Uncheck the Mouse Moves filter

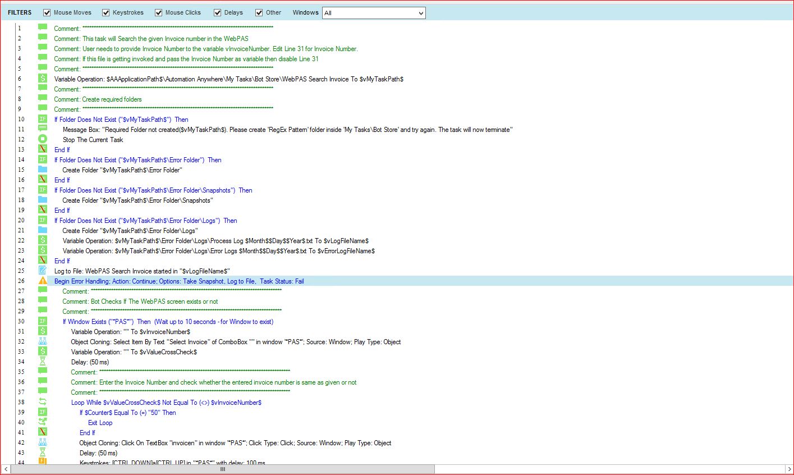[x=47, y=12]
